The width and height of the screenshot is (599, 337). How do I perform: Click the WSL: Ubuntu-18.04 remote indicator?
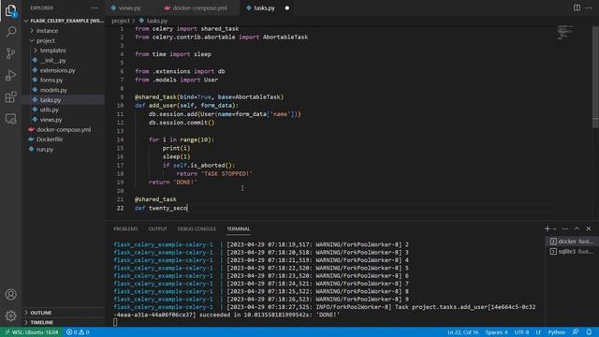tap(31, 332)
